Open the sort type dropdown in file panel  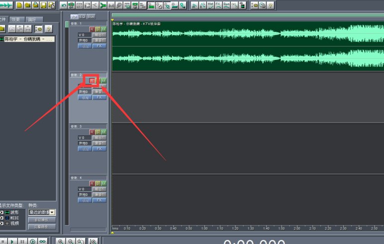[53, 212]
